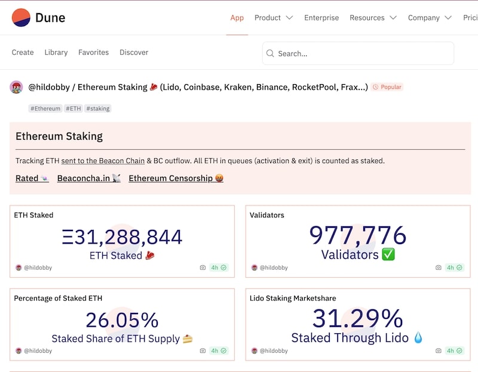
Task: Click hildobby avatar on Validators card
Action: click(255, 268)
